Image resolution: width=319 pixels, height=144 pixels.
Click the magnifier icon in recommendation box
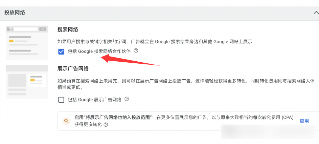(67, 121)
